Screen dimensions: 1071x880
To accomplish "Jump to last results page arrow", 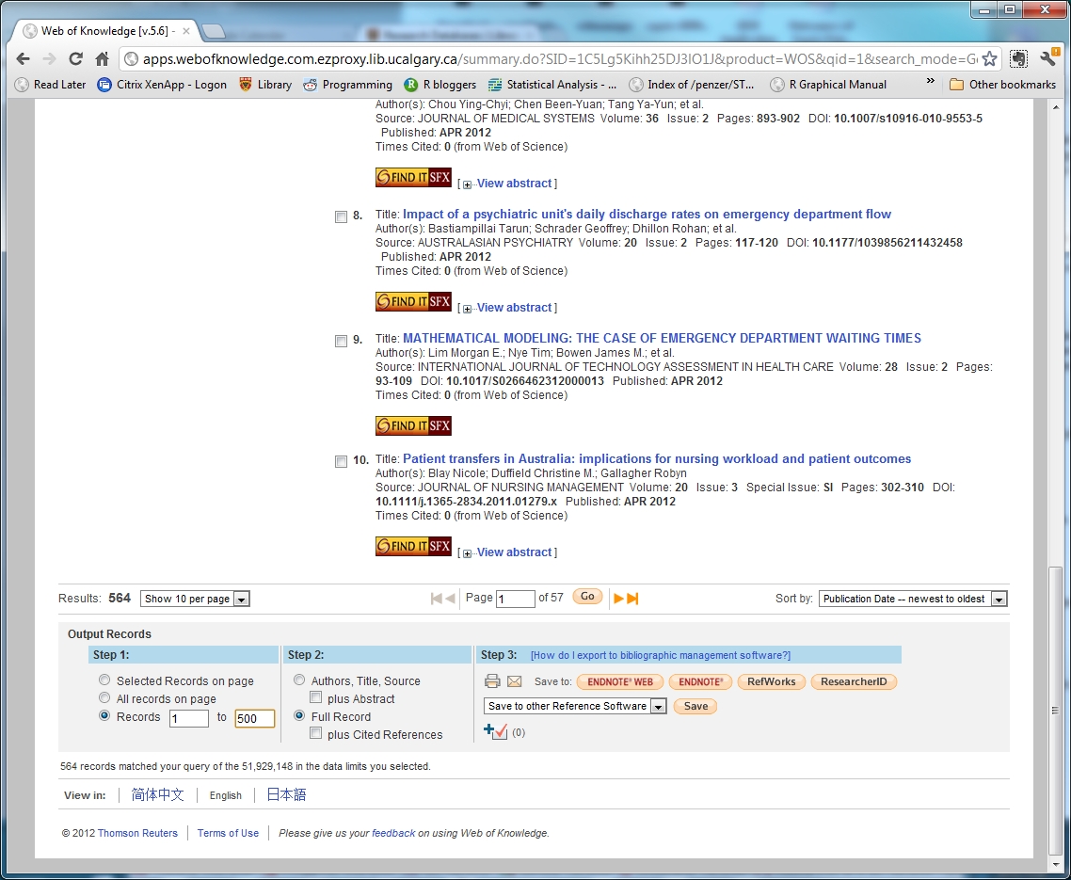I will coord(633,598).
